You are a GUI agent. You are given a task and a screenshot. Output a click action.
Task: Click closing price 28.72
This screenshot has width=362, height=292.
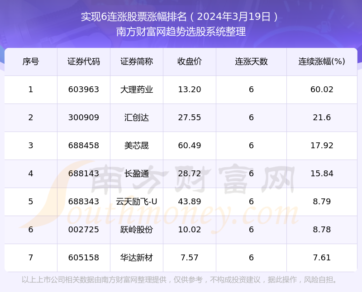[x=190, y=174]
